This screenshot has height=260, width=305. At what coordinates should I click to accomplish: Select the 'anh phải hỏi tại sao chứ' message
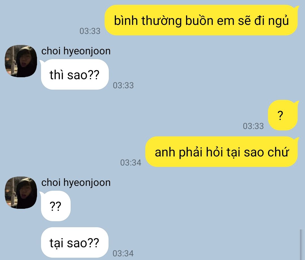point(222,152)
